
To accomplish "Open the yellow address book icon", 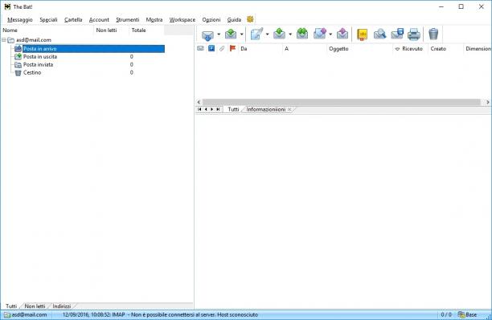I will [362, 34].
